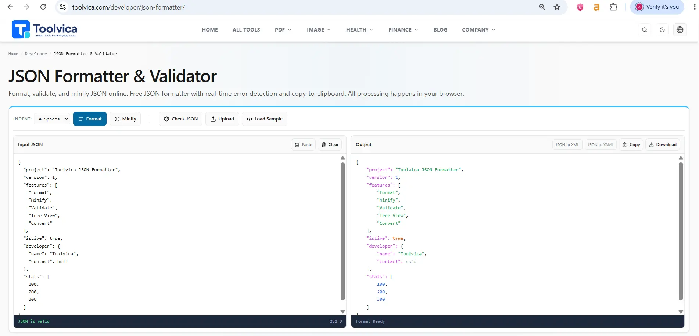This screenshot has width=699, height=336.
Task: Click the "isLive": true line in output
Action: (x=386, y=238)
